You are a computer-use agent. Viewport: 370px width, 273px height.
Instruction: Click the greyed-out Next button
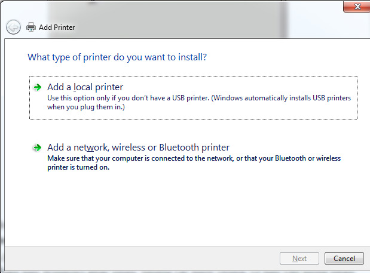(x=299, y=259)
